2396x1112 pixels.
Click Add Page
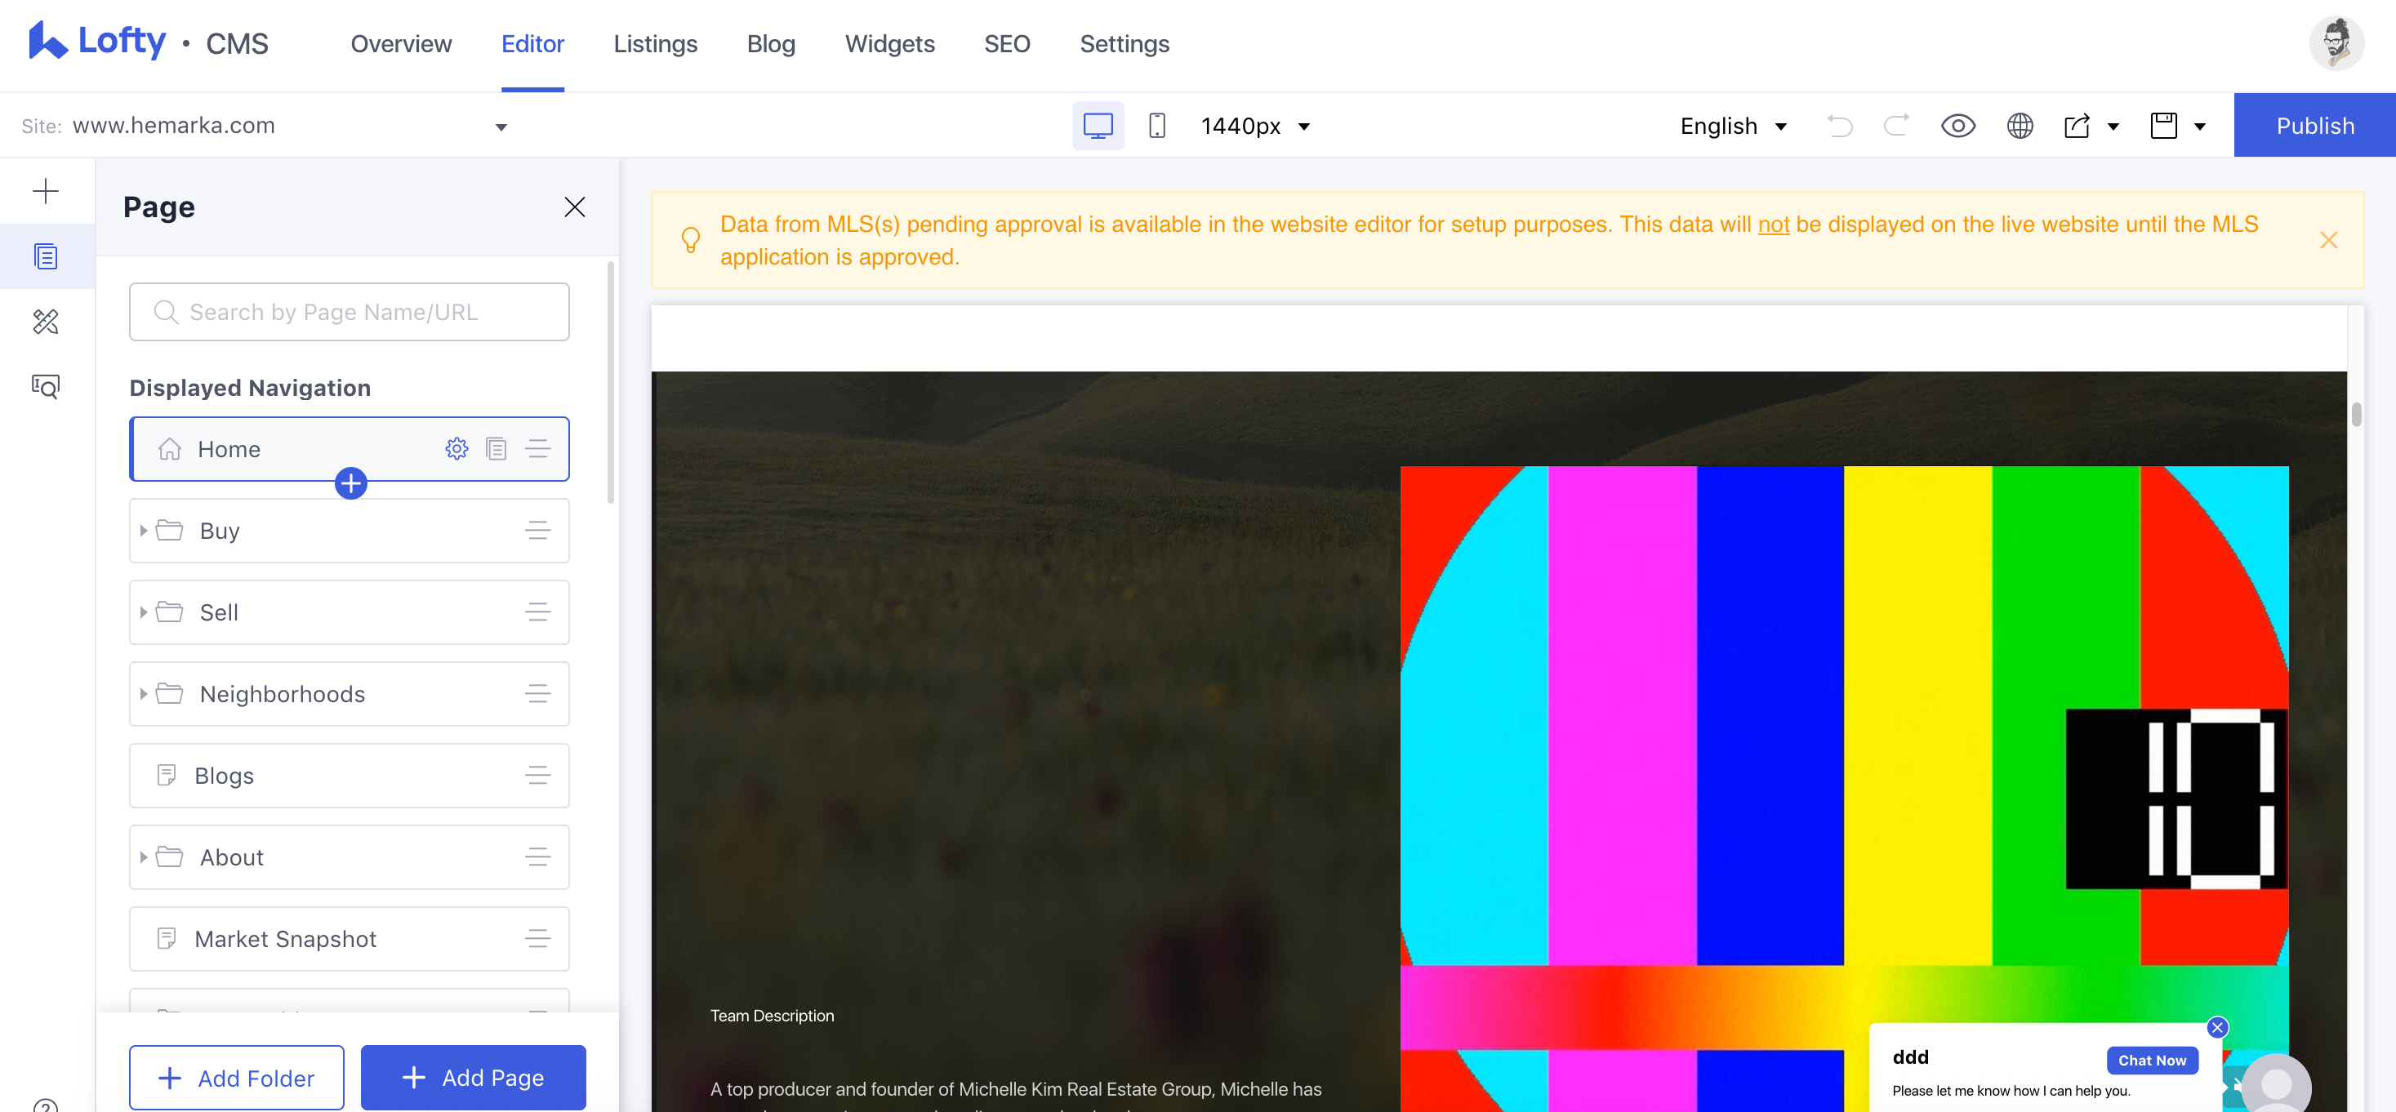click(x=474, y=1078)
